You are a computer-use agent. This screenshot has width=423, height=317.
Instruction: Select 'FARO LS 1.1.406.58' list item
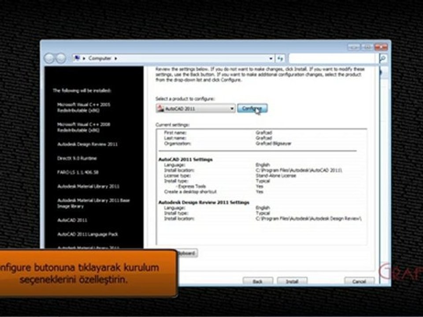tap(78, 172)
